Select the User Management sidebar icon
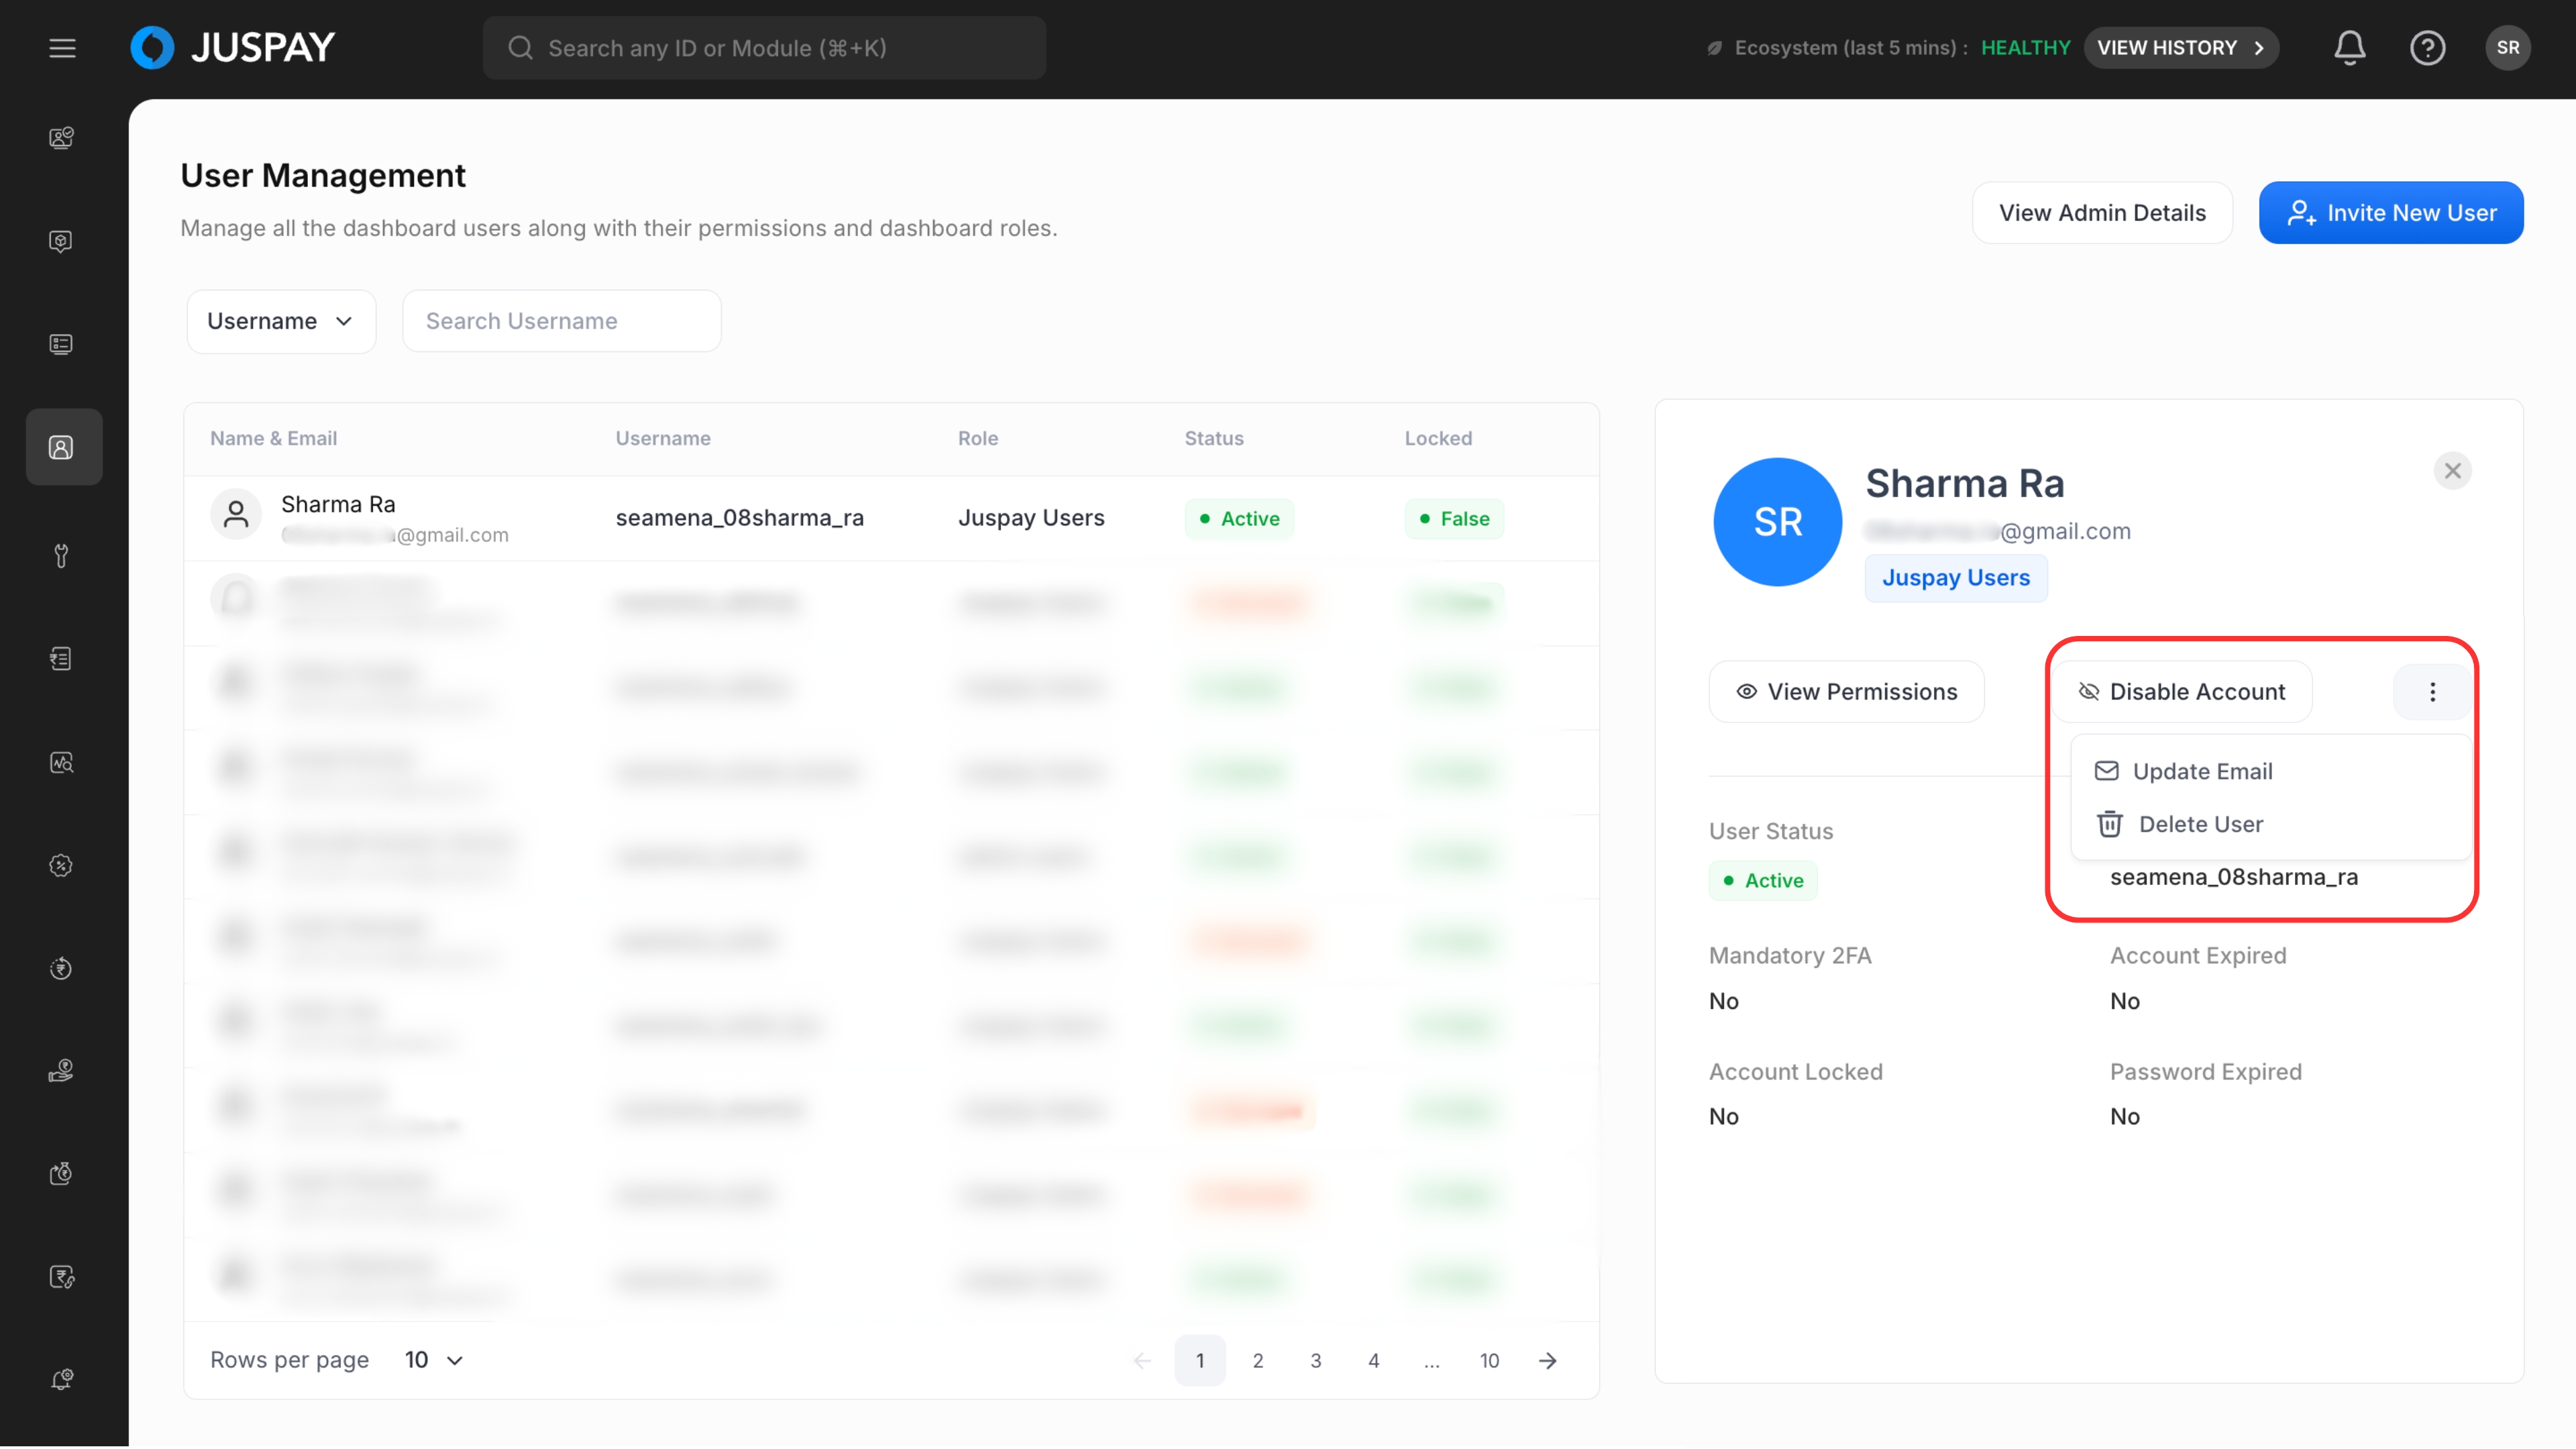 click(62, 447)
